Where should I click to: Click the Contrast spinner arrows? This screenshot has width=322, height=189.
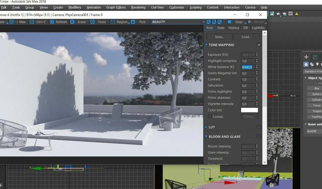tap(257, 79)
